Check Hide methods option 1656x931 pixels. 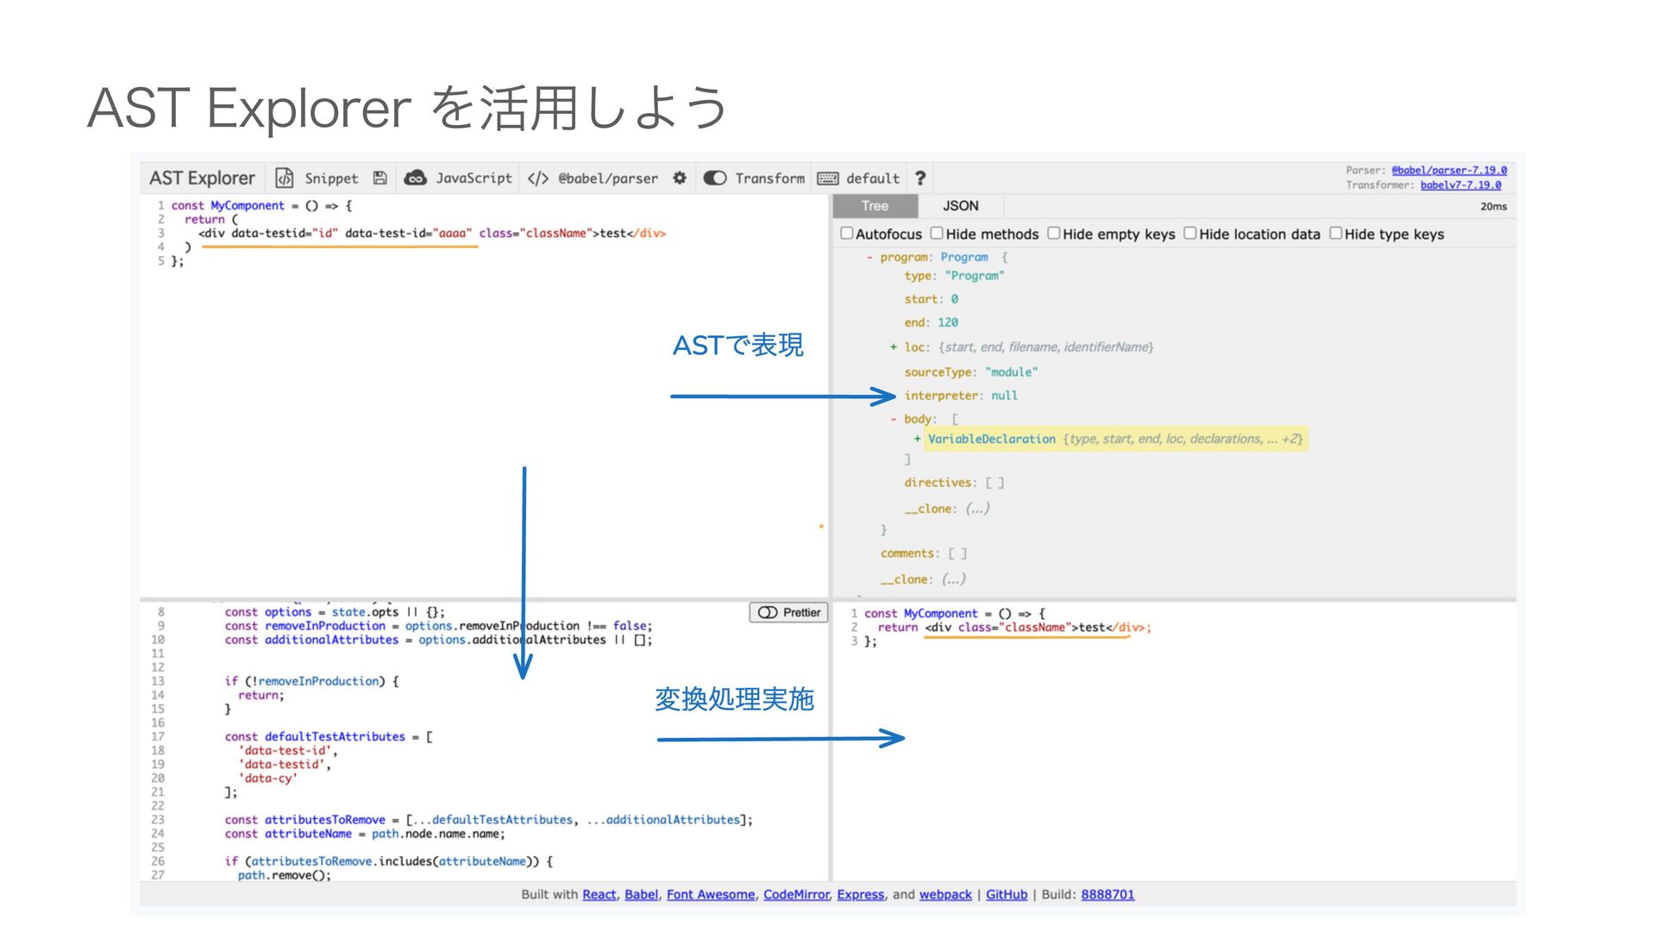(x=937, y=234)
